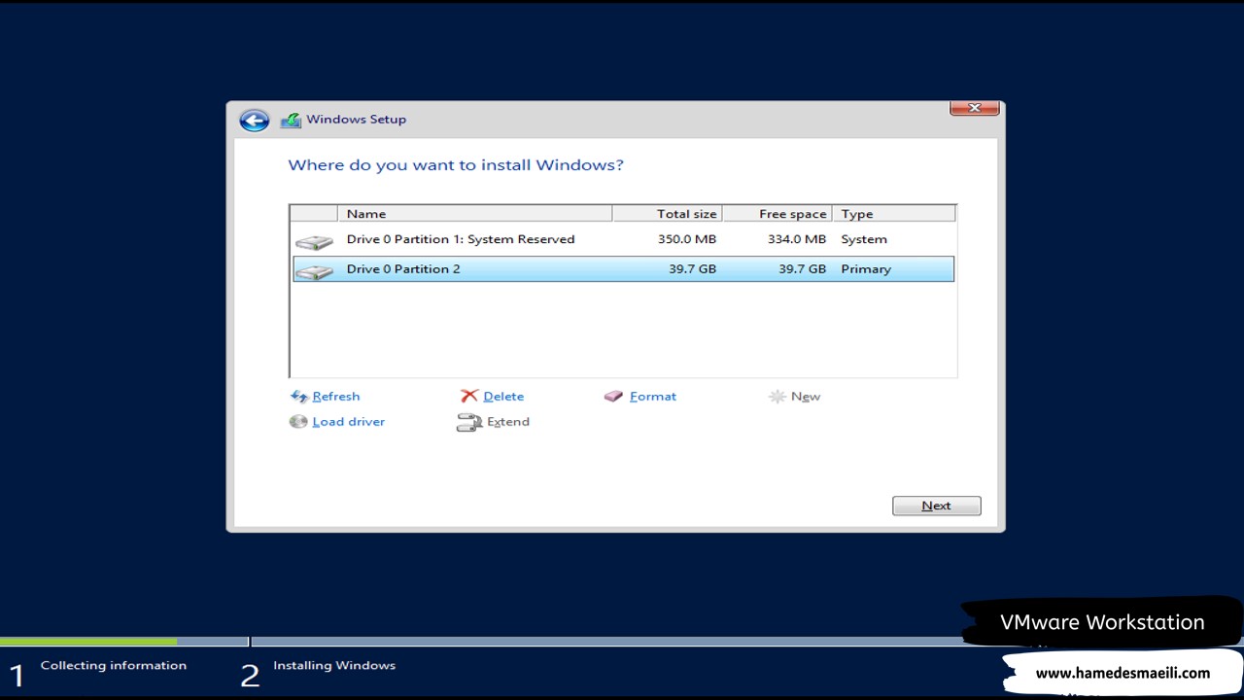Screen dimensions: 1244x700
Task: Go back using the blue arrow button
Action: 254,121
